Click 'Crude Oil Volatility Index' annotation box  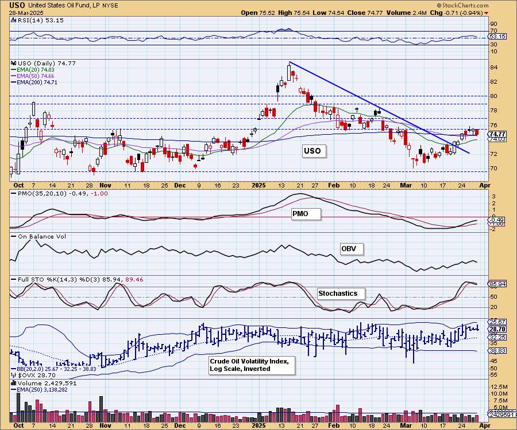pyautogui.click(x=252, y=365)
